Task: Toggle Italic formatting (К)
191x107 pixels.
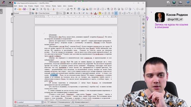Action: point(71,13)
